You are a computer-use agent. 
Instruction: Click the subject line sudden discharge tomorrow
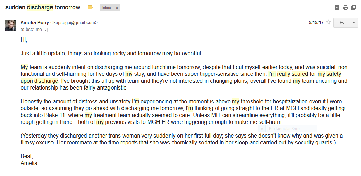point(43,7)
